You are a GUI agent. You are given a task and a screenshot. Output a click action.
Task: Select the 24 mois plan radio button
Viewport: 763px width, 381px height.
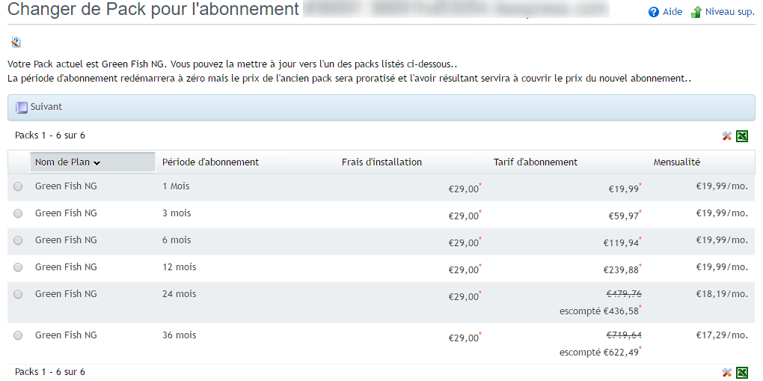[x=18, y=294]
